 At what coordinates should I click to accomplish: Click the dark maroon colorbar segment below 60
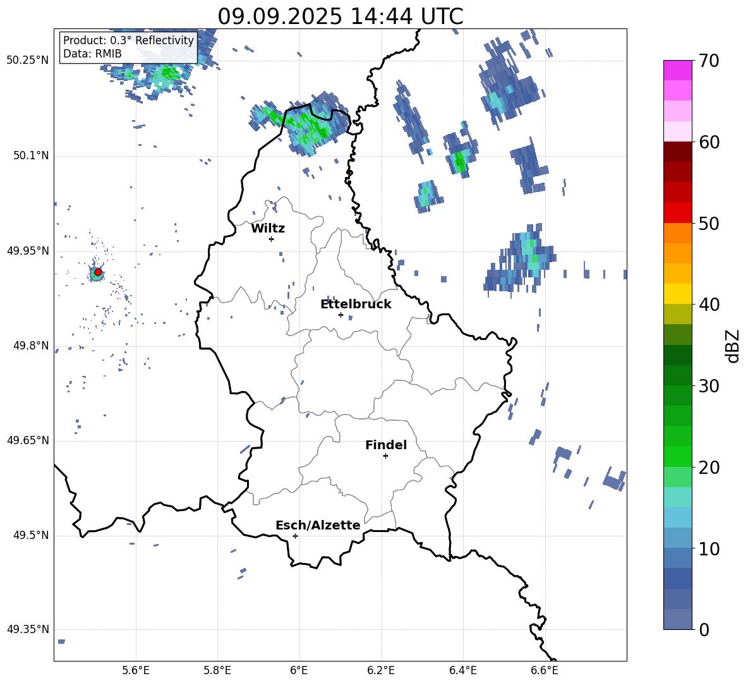pos(678,152)
